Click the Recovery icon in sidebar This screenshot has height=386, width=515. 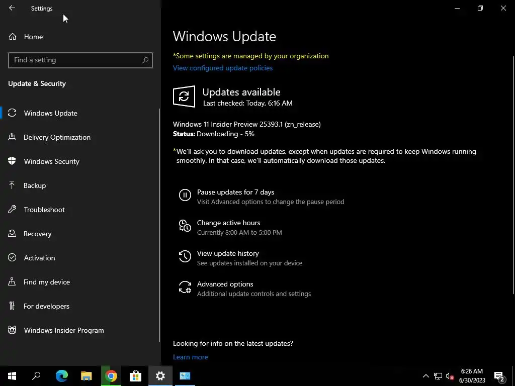12,234
